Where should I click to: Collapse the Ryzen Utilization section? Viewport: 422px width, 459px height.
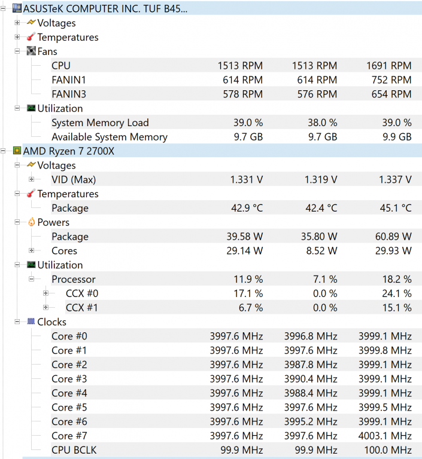click(x=17, y=265)
